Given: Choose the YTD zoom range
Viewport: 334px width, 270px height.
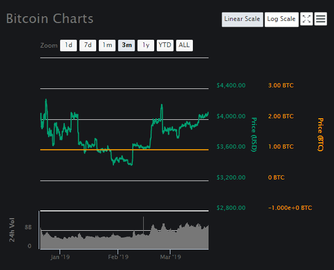Looking at the screenshot, I should (x=165, y=45).
